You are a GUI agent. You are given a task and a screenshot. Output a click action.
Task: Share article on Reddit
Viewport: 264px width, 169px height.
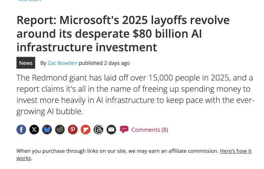(x=60, y=130)
